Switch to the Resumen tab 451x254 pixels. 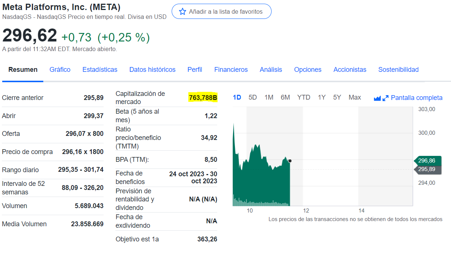pos(23,70)
